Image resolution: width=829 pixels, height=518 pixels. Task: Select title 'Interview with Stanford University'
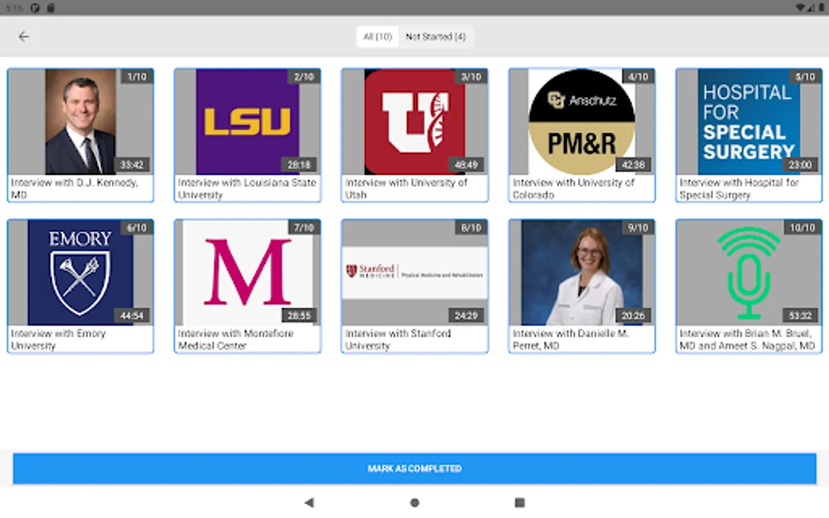(398, 340)
